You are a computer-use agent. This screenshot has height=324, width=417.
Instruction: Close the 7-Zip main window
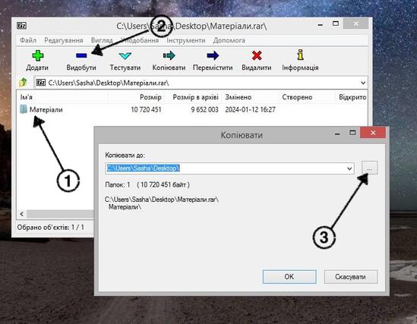(356, 24)
